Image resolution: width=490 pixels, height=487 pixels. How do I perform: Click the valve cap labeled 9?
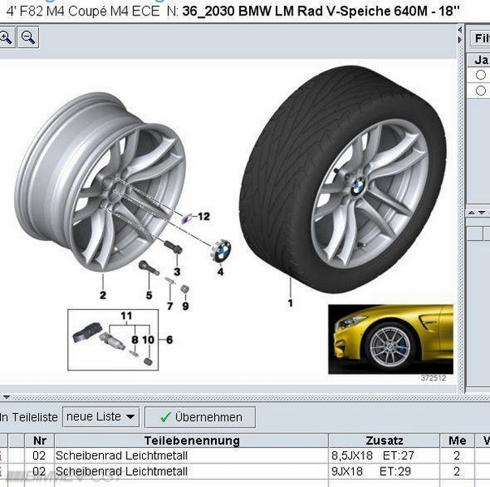pyautogui.click(x=184, y=289)
